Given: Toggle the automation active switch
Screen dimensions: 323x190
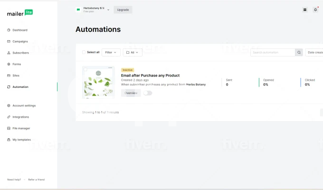Looking at the screenshot, I should (148, 93).
